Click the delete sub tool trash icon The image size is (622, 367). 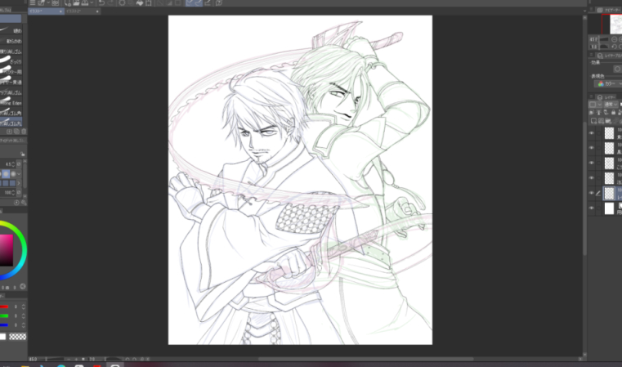24,132
